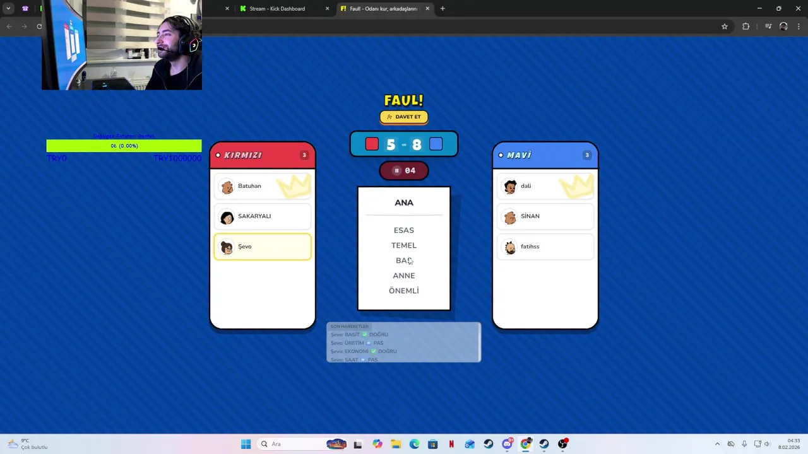Open the weather widget on the taskbar

(27, 444)
